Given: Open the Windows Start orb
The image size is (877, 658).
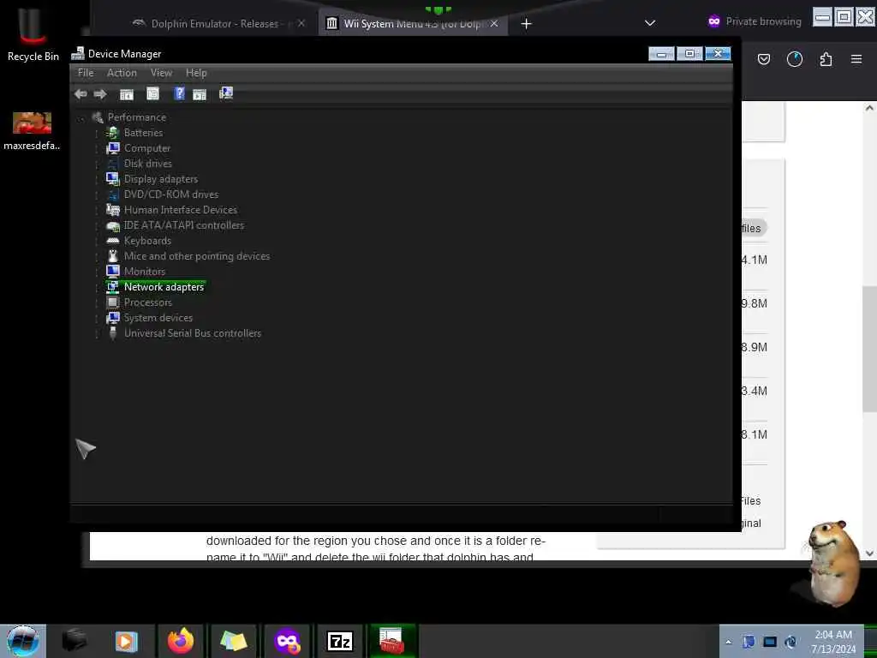Looking at the screenshot, I should click(x=23, y=641).
